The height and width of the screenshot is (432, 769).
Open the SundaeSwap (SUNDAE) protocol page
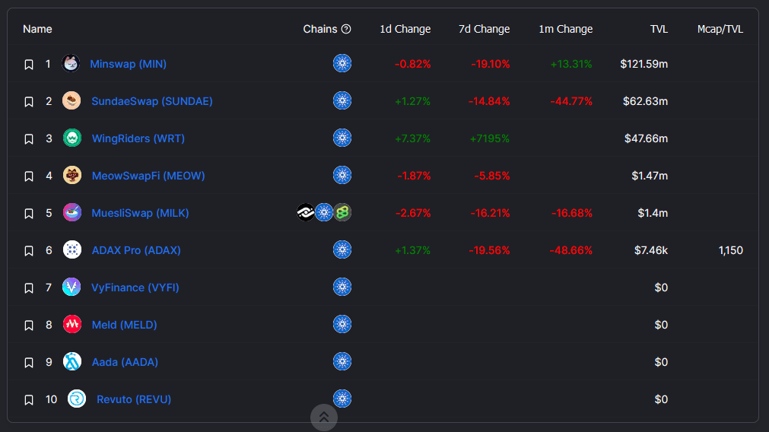[152, 101]
